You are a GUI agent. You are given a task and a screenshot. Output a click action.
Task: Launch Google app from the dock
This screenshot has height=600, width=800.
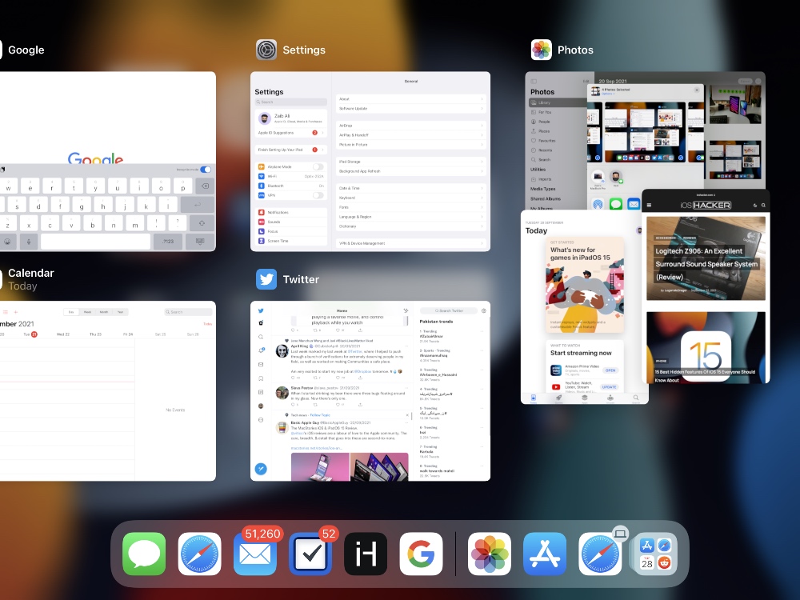[x=421, y=554]
